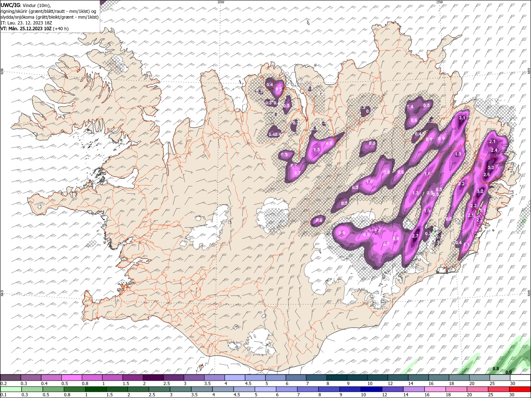Viewport: 531px width, 398px height.
Task: Select the 'VT: Mán. 25.12.2023 10Z' valid time
Action: click(x=27, y=29)
